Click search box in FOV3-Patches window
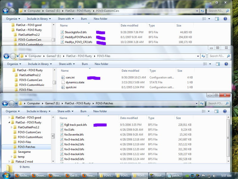This screenshot has width=238, height=179. point(218,104)
